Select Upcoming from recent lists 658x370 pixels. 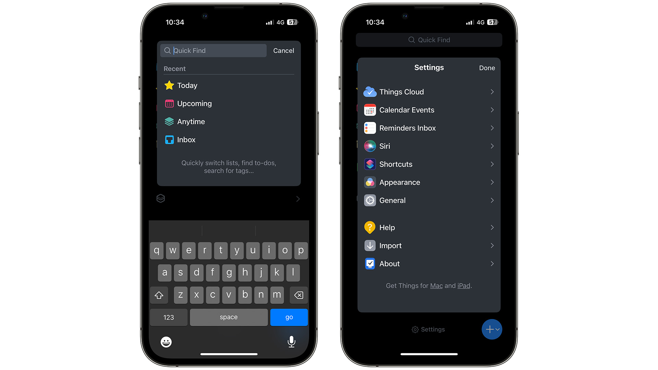point(194,103)
